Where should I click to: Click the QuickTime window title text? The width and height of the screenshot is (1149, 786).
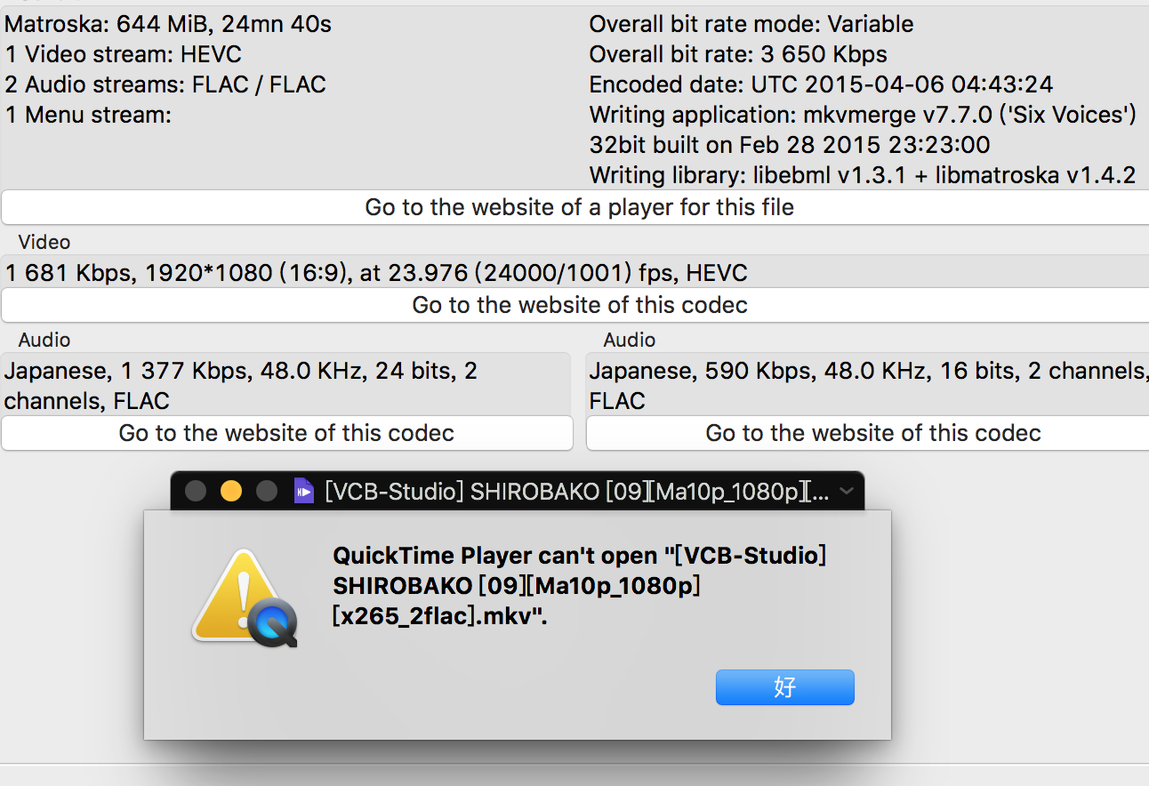coord(576,491)
